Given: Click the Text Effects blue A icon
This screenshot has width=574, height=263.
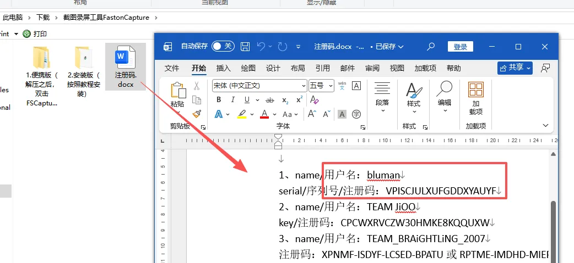Looking at the screenshot, I should 219,114.
